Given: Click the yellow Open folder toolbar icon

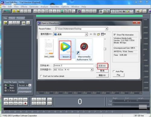Looking at the screenshot, I should 18,11.
